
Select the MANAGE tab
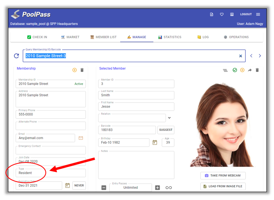(137, 37)
